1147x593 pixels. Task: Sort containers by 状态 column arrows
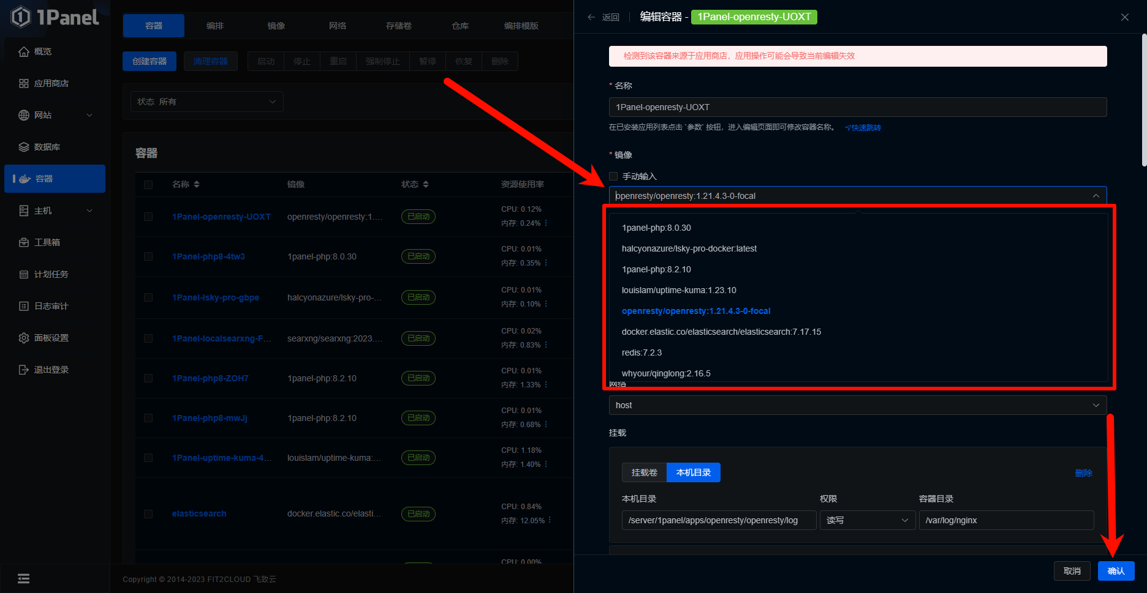coord(426,184)
